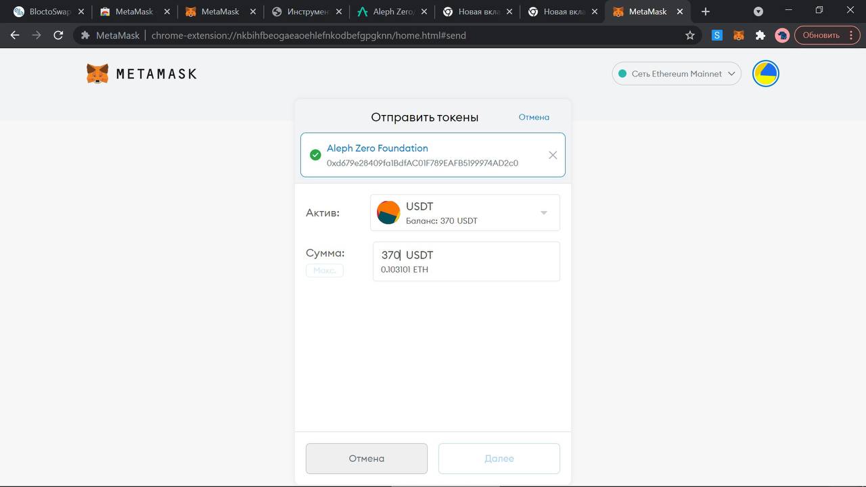
Task: Open a new browser tab
Action: coord(706,11)
